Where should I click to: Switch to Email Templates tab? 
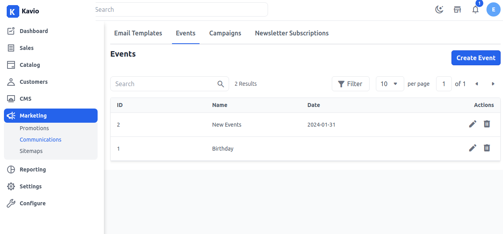[138, 33]
